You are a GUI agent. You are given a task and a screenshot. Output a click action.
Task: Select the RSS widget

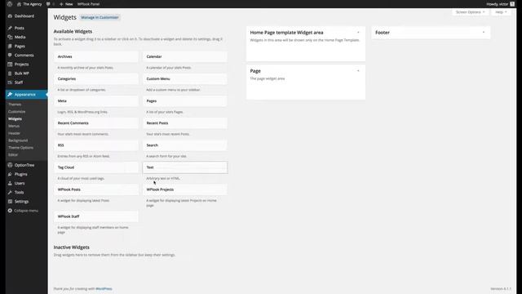coord(96,145)
